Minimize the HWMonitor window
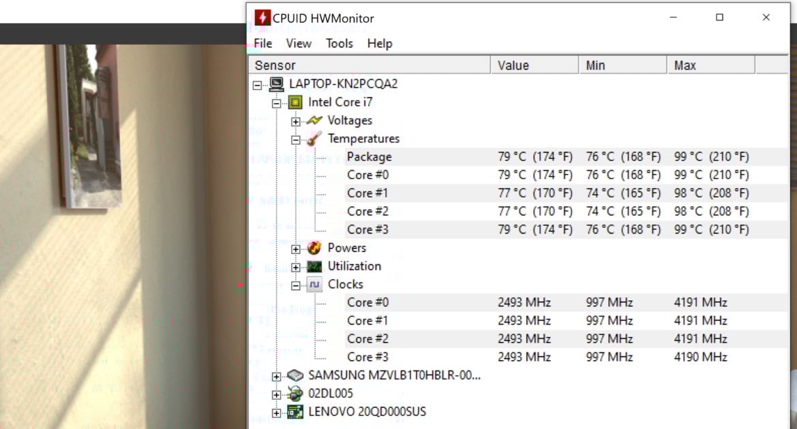 (x=674, y=18)
